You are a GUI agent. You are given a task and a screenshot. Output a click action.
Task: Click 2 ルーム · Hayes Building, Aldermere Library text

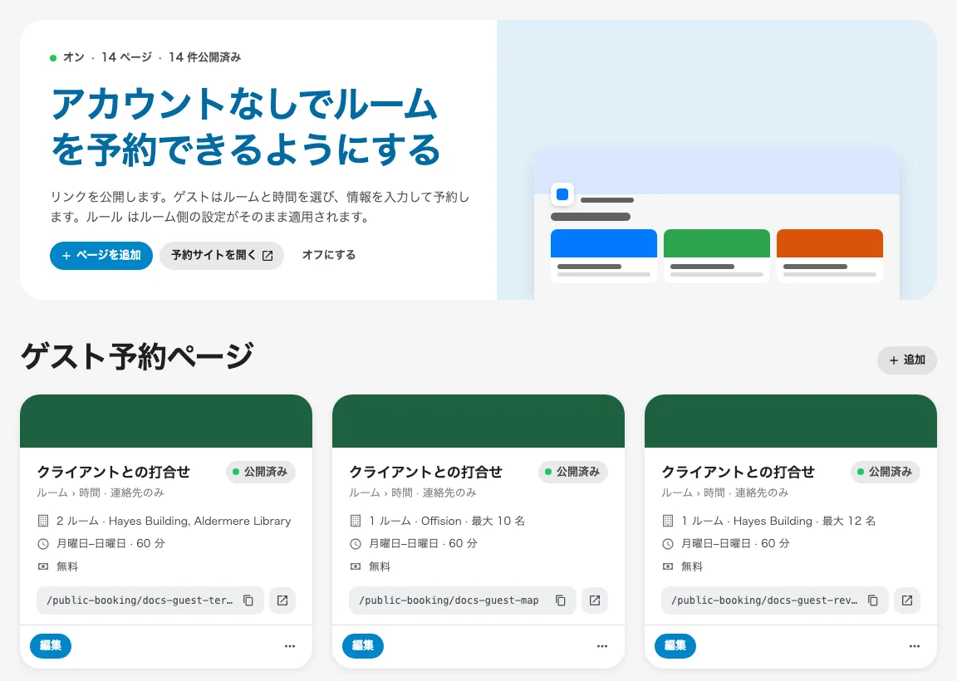tap(174, 521)
